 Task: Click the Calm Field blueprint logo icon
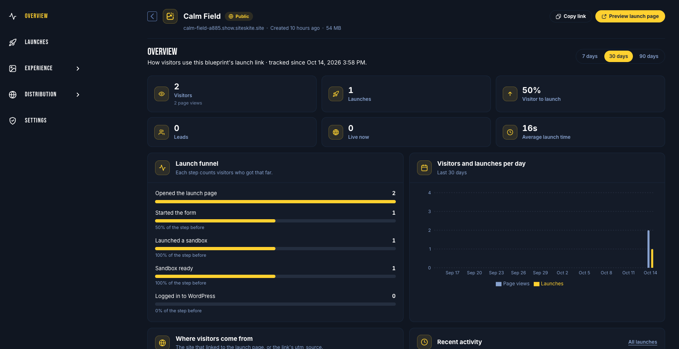coord(170,16)
